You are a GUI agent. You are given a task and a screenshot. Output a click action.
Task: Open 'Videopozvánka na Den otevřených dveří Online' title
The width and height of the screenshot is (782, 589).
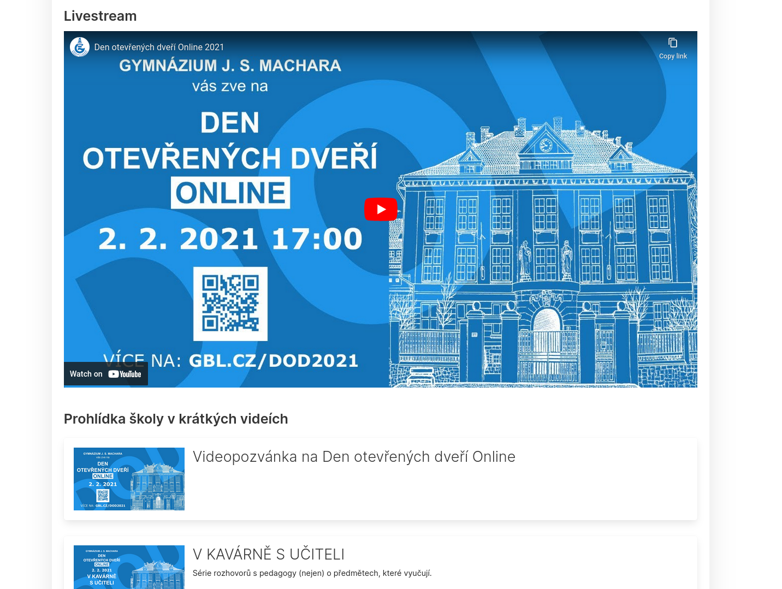point(354,457)
